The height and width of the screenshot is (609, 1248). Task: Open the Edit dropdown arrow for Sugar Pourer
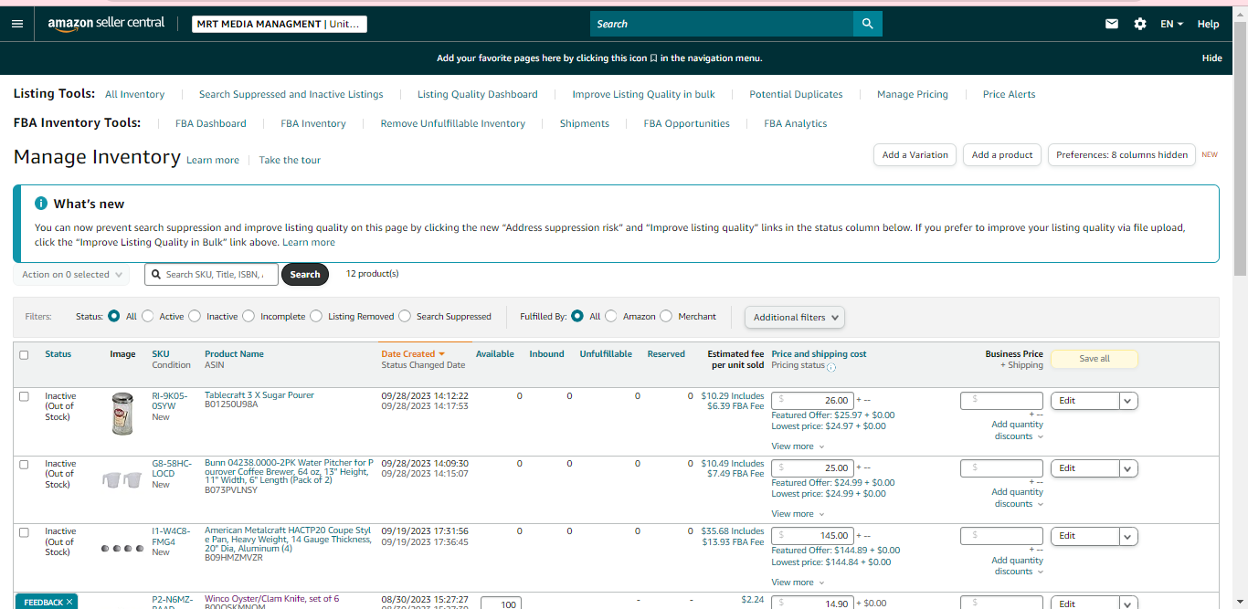1128,401
